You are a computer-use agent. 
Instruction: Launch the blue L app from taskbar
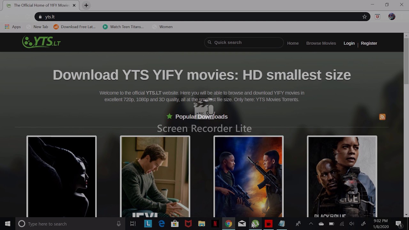[148, 224]
